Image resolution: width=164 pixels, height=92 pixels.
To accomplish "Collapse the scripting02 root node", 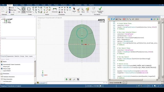I will click(x=2, y=19).
